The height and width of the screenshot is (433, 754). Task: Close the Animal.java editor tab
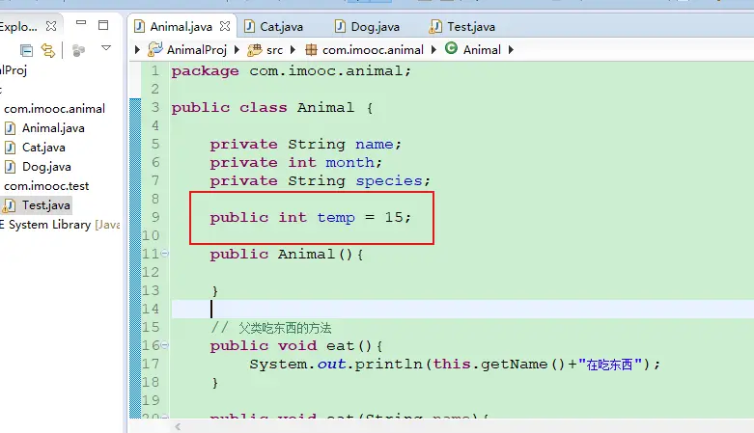[x=225, y=26]
